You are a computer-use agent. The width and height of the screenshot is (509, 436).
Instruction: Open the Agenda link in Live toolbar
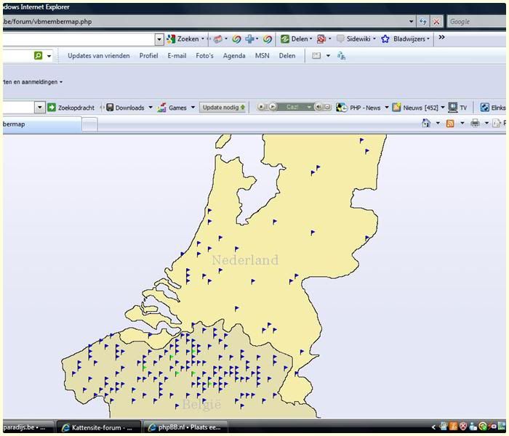pyautogui.click(x=234, y=56)
